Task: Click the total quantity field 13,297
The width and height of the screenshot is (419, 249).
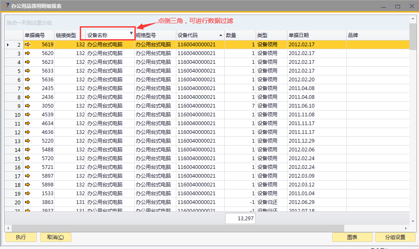Action: (x=240, y=218)
